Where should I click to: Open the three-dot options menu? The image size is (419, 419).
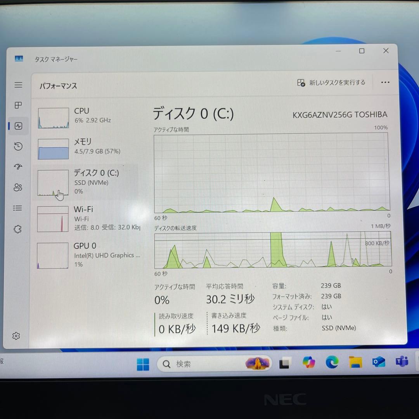385,82
